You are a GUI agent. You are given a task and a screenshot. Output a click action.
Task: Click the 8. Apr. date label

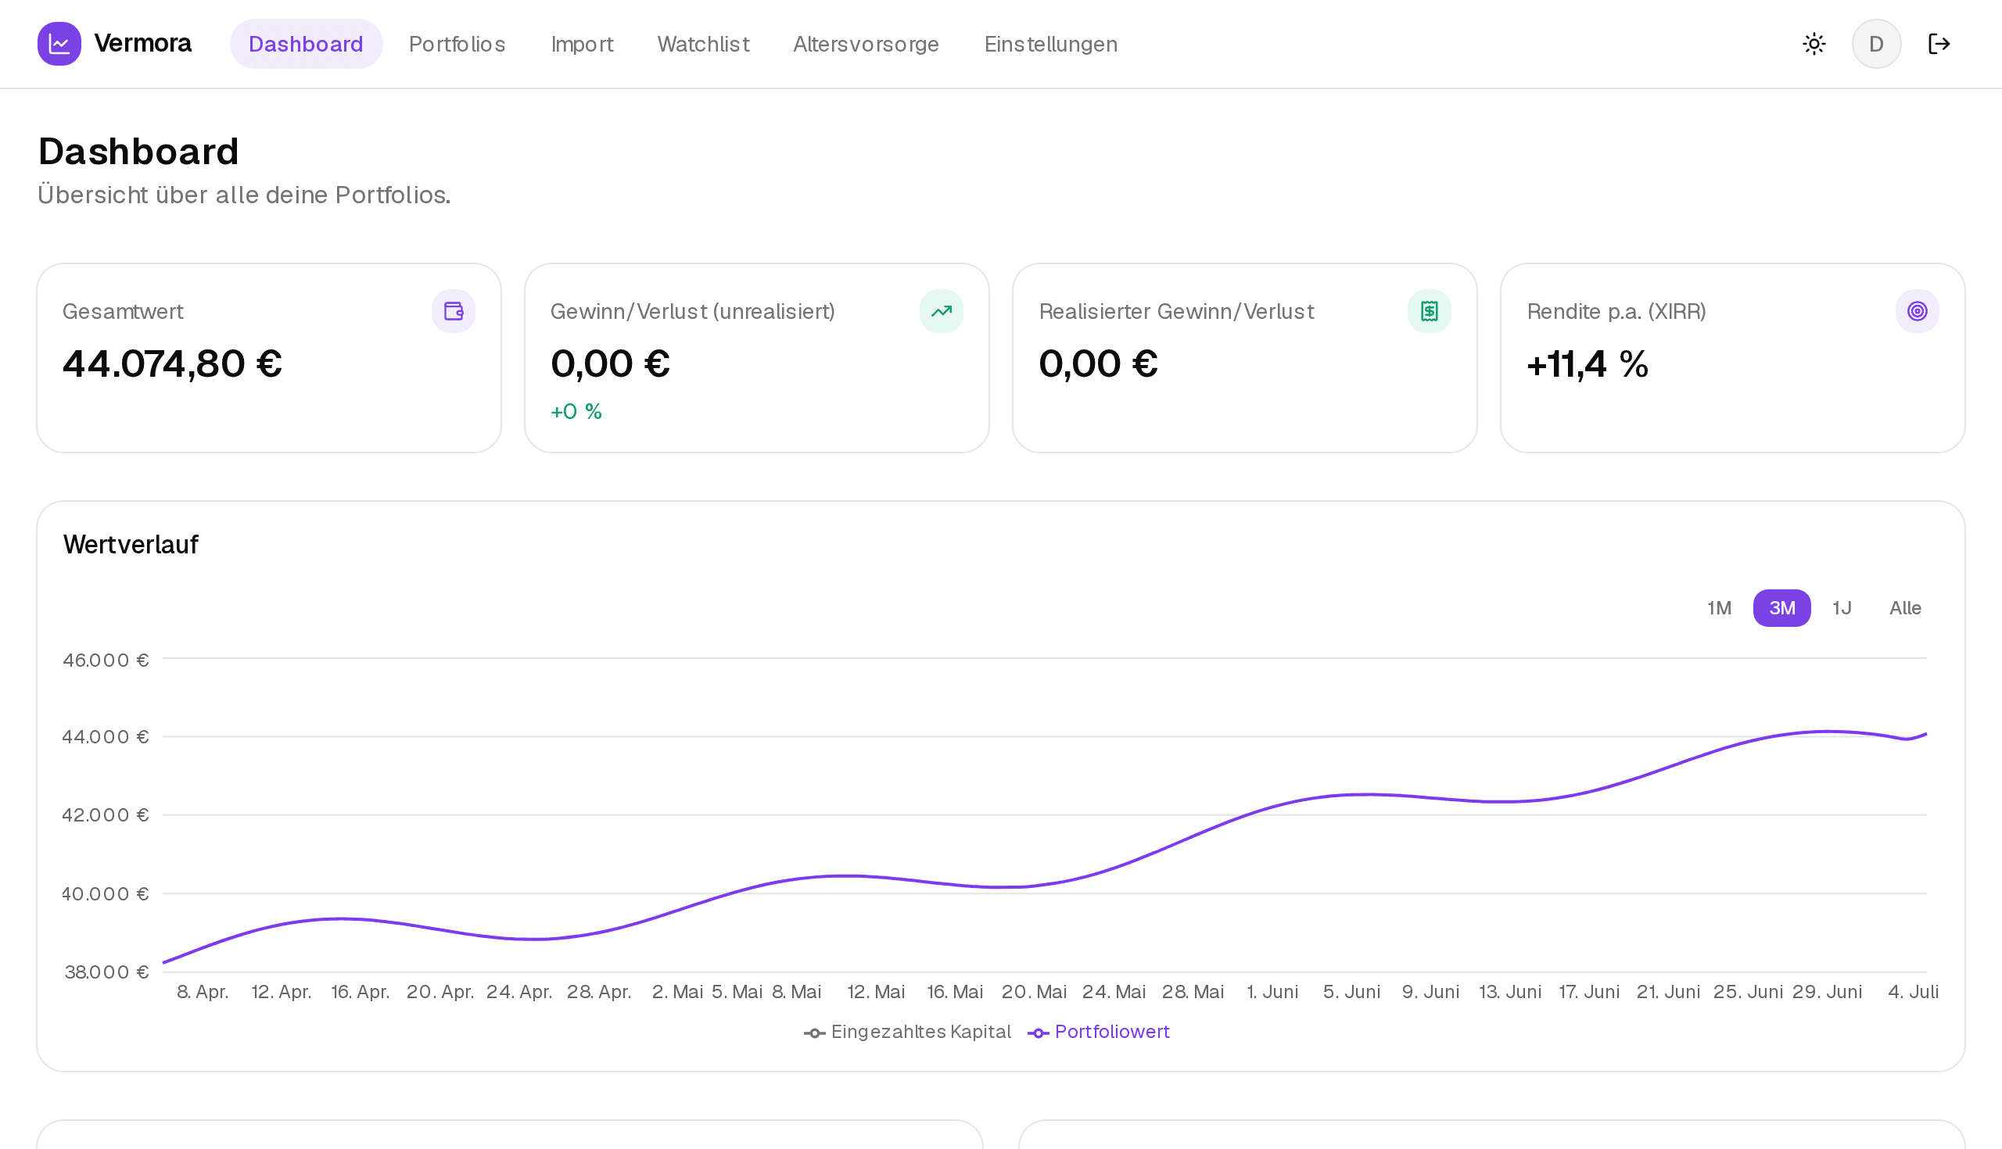[x=203, y=992]
